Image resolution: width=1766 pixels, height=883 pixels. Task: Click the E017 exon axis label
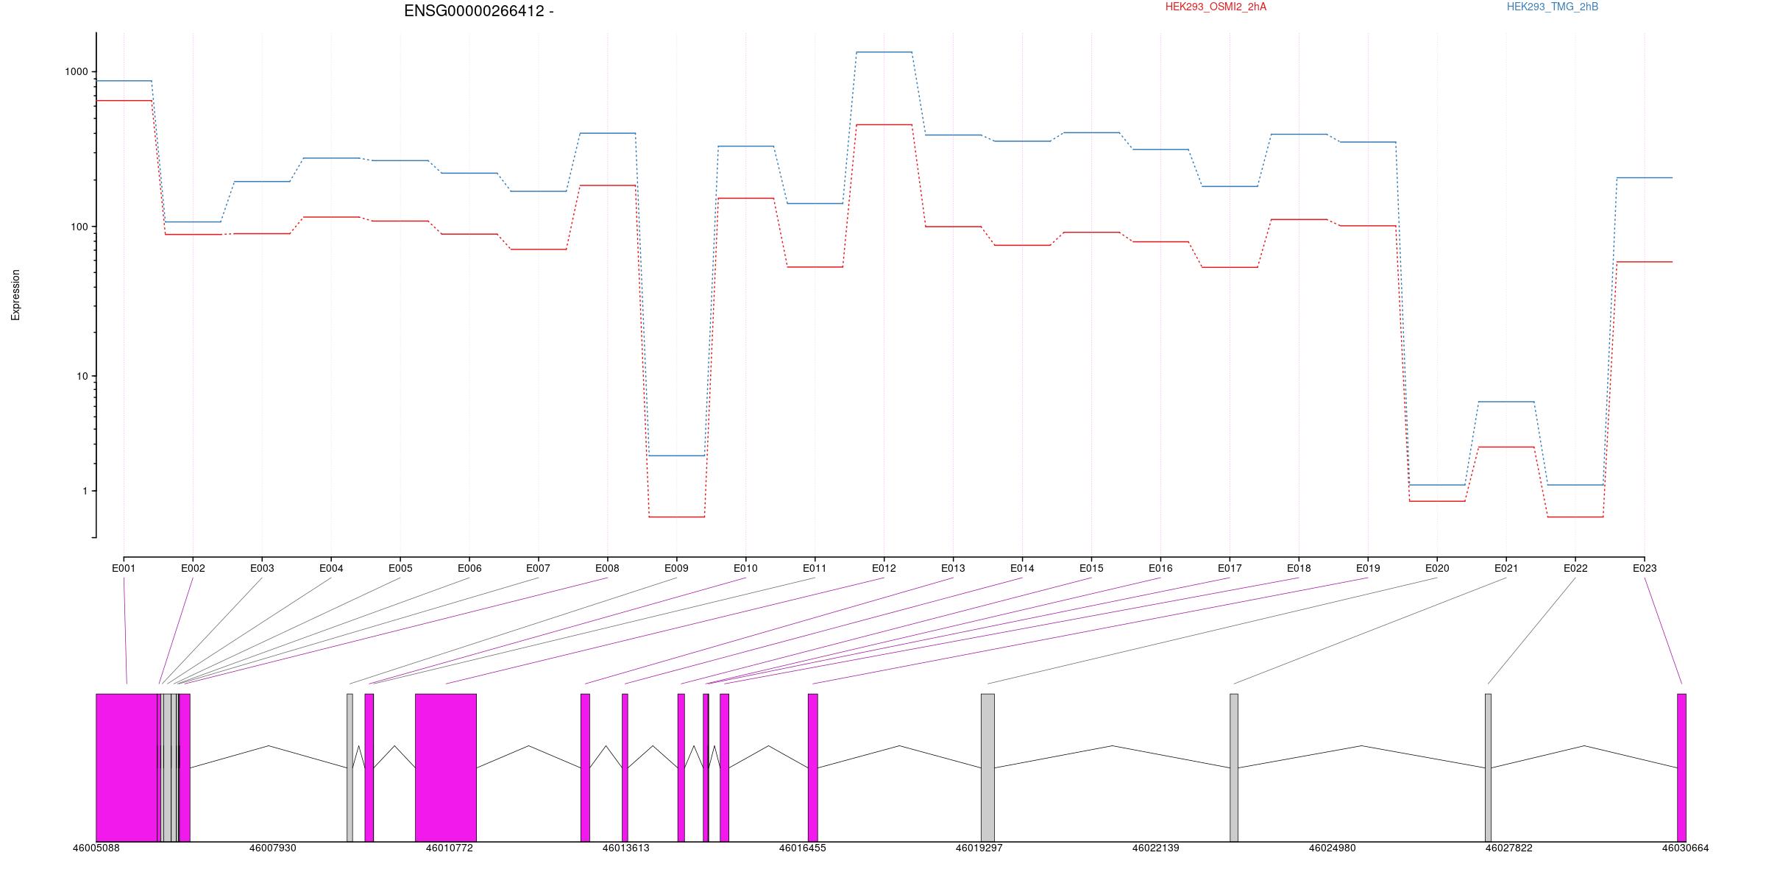coord(1230,568)
